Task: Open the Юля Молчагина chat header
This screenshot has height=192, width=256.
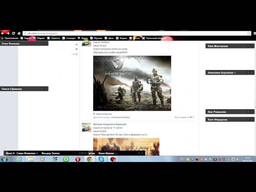Action: (x=230, y=46)
